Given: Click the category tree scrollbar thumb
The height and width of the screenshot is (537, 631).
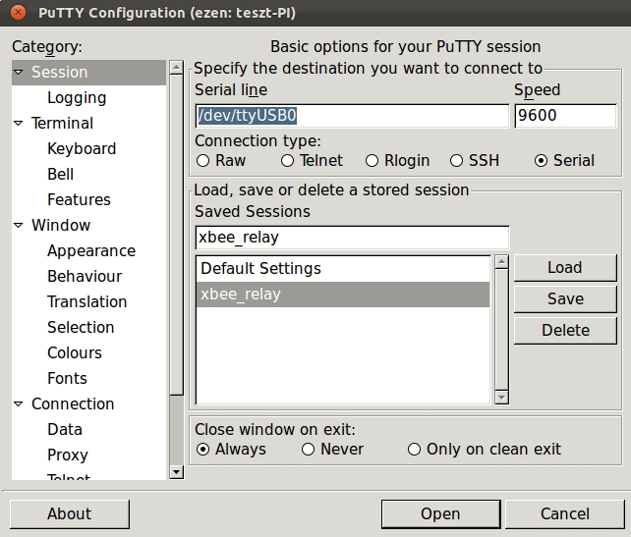Looking at the screenshot, I should (x=177, y=236).
